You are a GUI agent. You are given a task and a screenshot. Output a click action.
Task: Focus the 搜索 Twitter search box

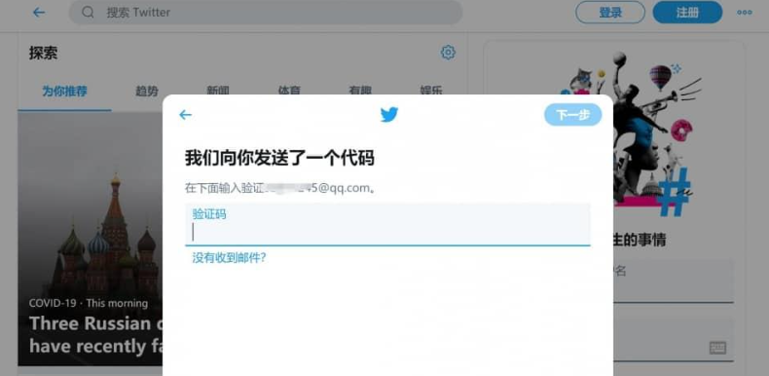point(266,13)
